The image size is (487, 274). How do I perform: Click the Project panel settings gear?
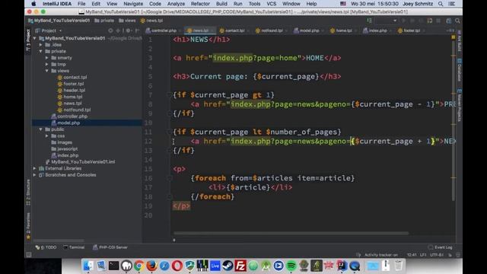[129, 30]
